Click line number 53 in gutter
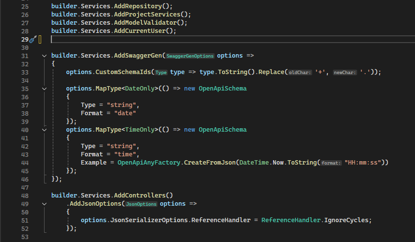Screen dimensions: 415x242 point(25,237)
